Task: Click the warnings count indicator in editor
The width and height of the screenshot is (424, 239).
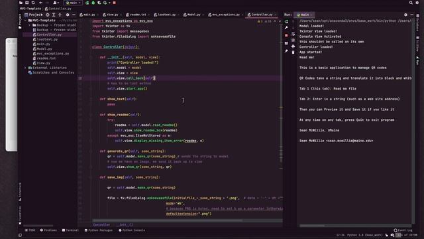Action: coord(260,21)
